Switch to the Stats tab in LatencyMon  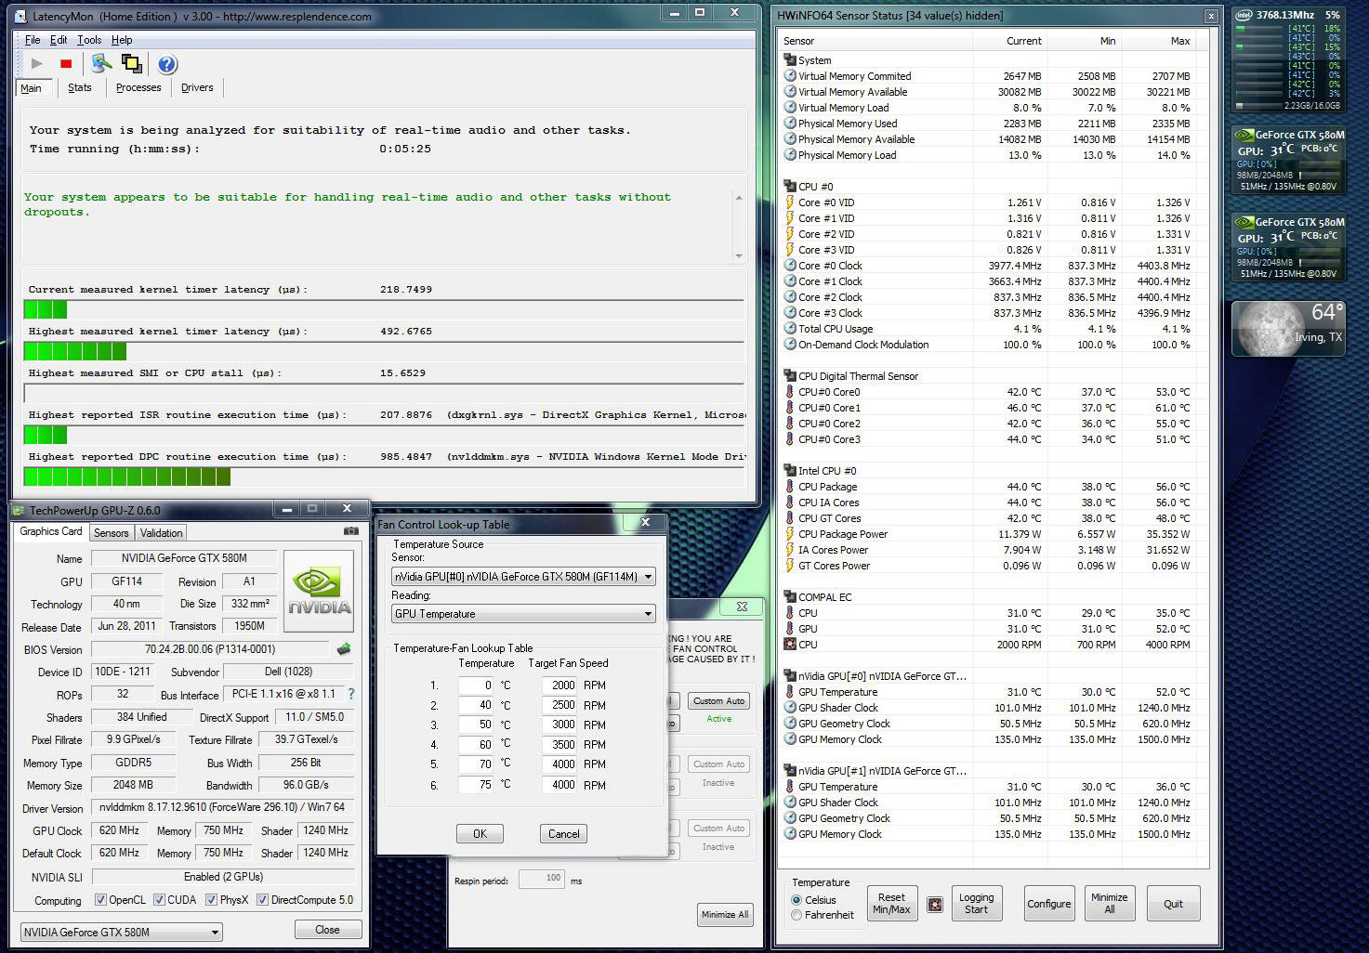[x=80, y=87]
